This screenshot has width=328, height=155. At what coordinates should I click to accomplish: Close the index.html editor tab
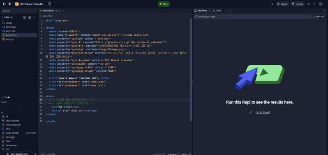click(60, 11)
